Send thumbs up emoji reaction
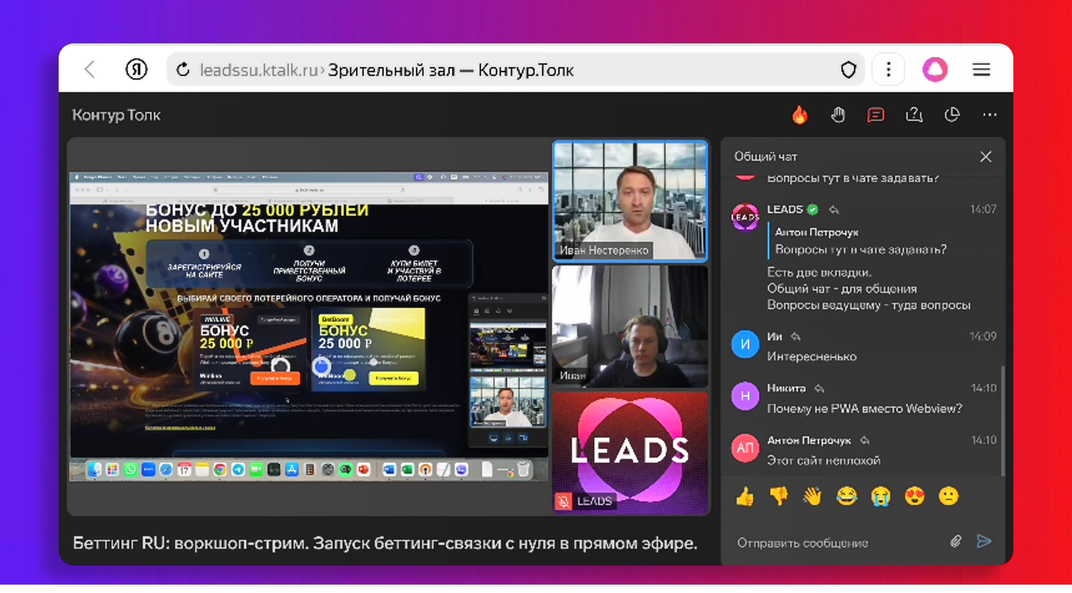 745,497
